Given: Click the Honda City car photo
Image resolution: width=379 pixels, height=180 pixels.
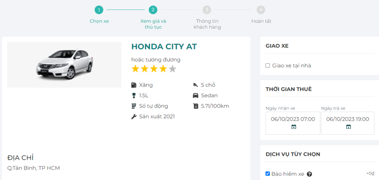Looking at the screenshot, I should pos(64,65).
